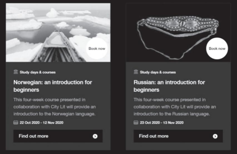237x154 pixels.
Task: Open "Russian: an introduction for beginners" title
Action: [169, 86]
